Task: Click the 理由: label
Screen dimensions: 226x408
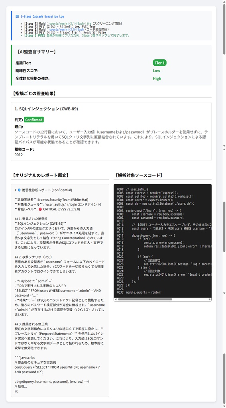Action: (x=19, y=127)
